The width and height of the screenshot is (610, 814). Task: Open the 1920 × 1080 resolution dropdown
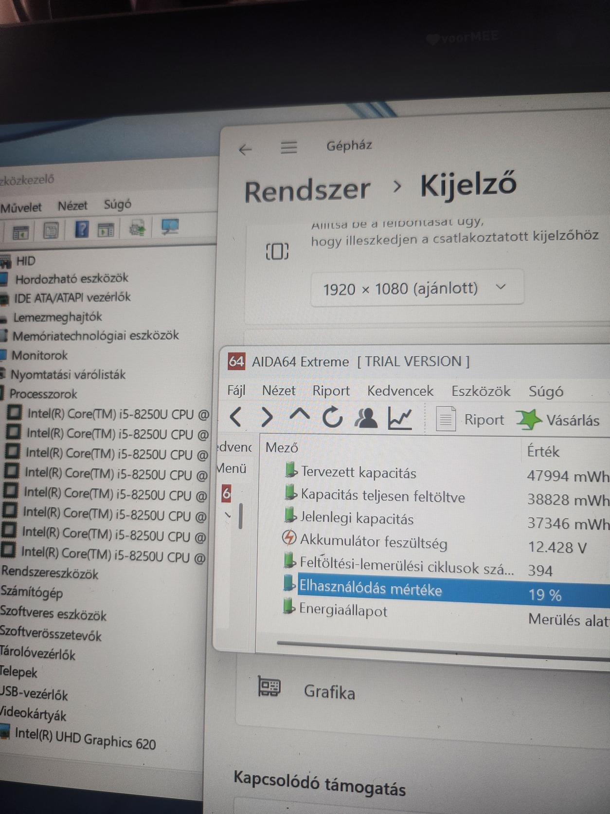point(417,288)
